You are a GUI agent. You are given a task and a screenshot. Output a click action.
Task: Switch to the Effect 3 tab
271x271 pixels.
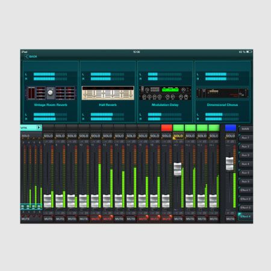click(x=246, y=208)
